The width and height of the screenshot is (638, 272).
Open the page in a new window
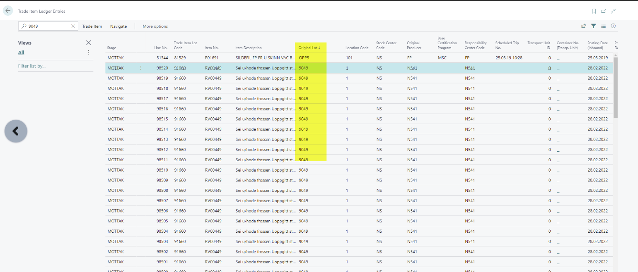pyautogui.click(x=604, y=11)
